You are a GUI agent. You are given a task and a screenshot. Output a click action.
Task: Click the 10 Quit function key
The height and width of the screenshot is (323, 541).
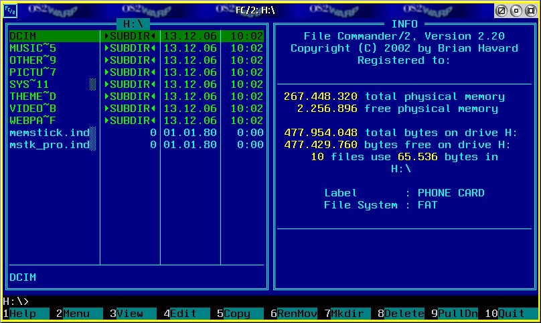[x=512, y=314]
